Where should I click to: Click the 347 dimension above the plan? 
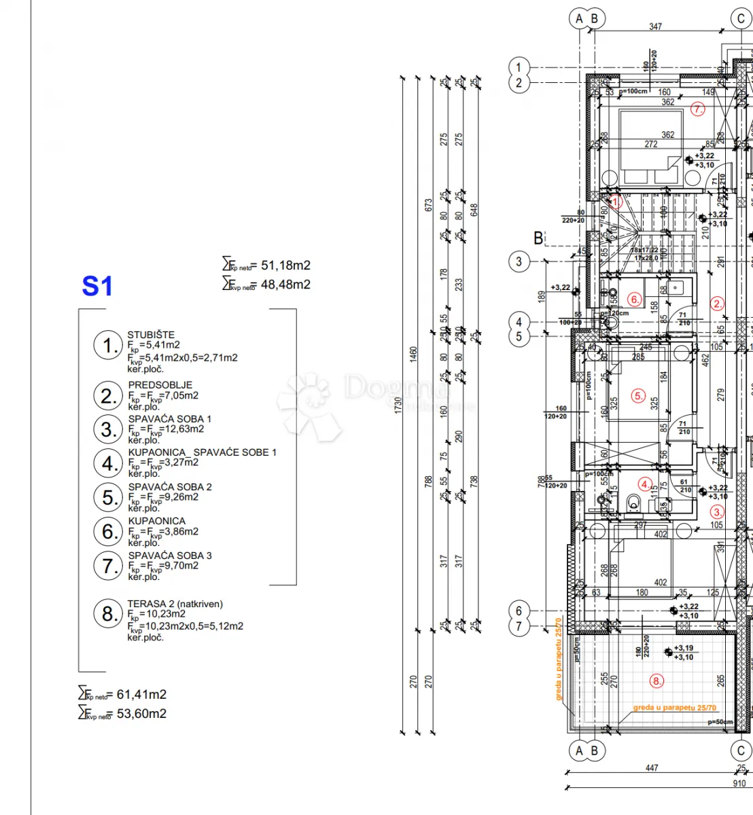pyautogui.click(x=655, y=26)
